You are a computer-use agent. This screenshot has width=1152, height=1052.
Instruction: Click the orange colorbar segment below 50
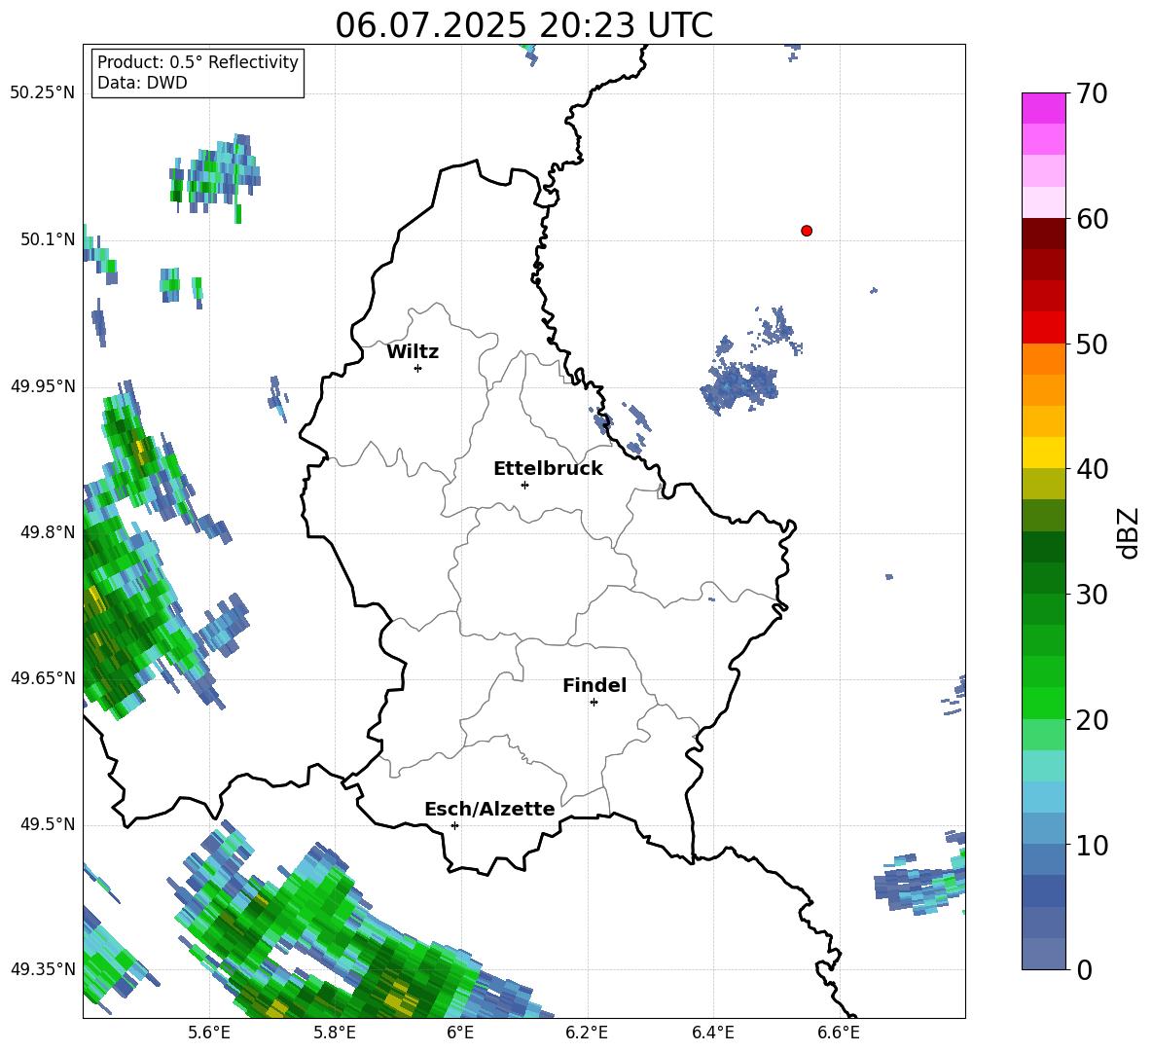1043,359
